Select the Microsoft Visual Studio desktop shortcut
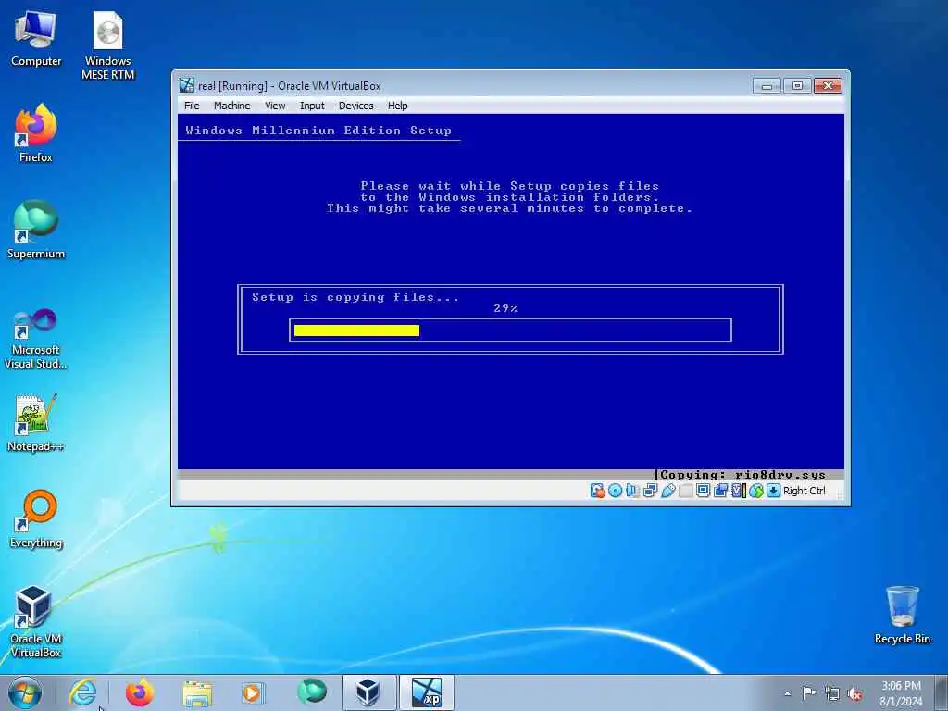 tap(36, 339)
